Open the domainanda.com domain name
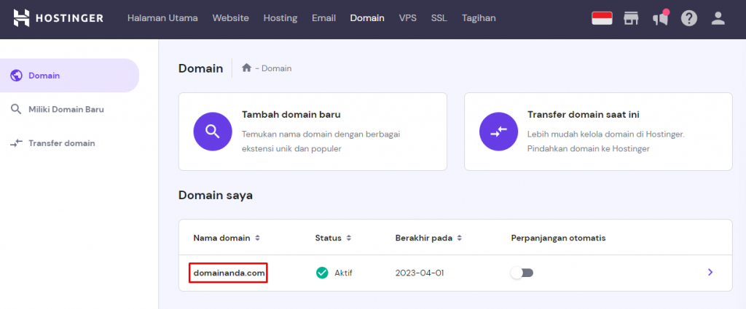Screen dimensions: 746x309 (228, 273)
